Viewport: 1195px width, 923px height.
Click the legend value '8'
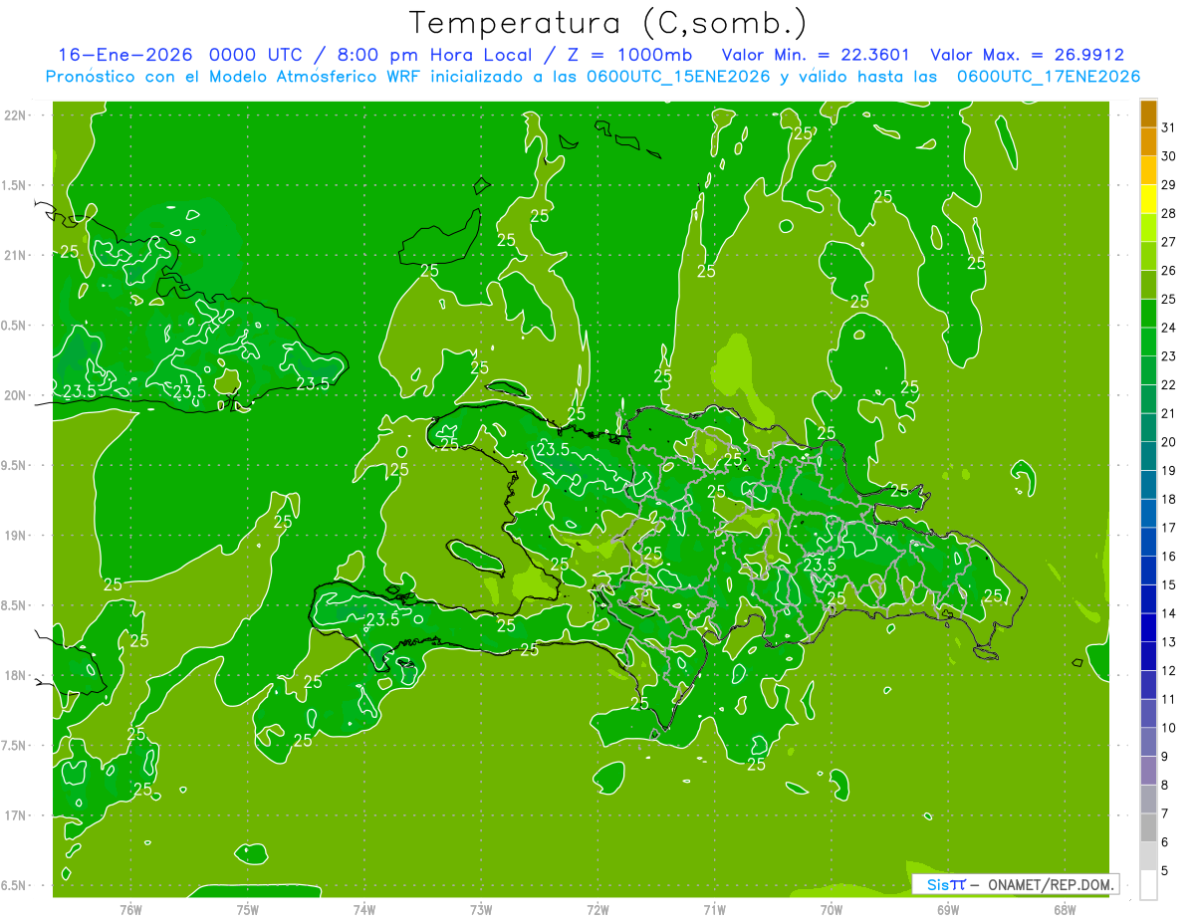(1165, 786)
